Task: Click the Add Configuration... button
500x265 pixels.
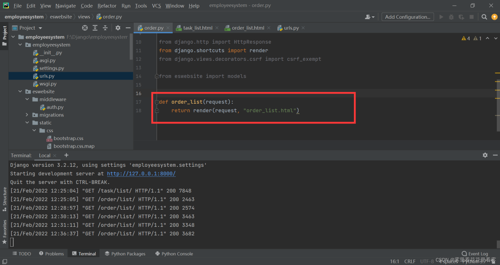Action: point(408,17)
